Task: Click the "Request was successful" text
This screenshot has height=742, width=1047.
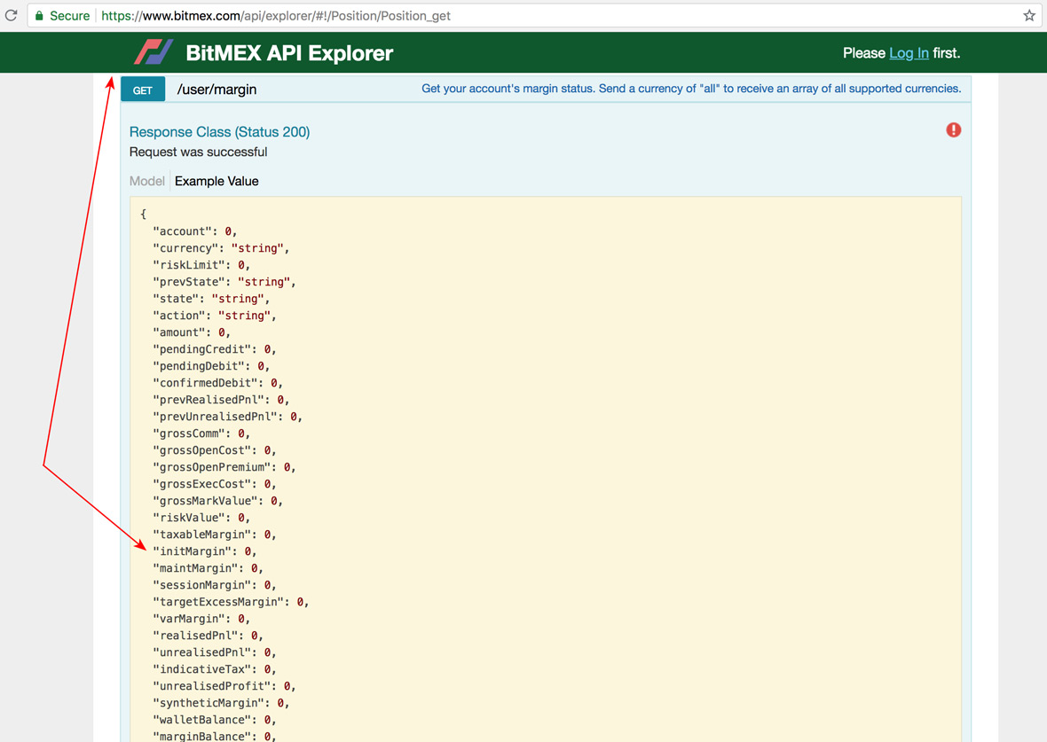Action: pyautogui.click(x=199, y=152)
